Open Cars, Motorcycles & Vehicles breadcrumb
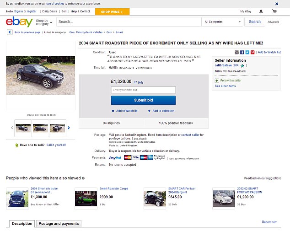This screenshot has width=290, height=232. [86, 32]
